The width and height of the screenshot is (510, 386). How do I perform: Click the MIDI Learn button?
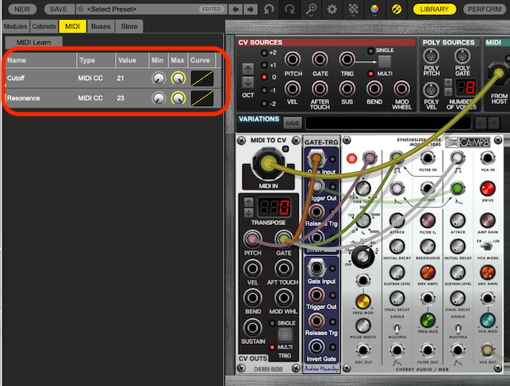(x=34, y=42)
